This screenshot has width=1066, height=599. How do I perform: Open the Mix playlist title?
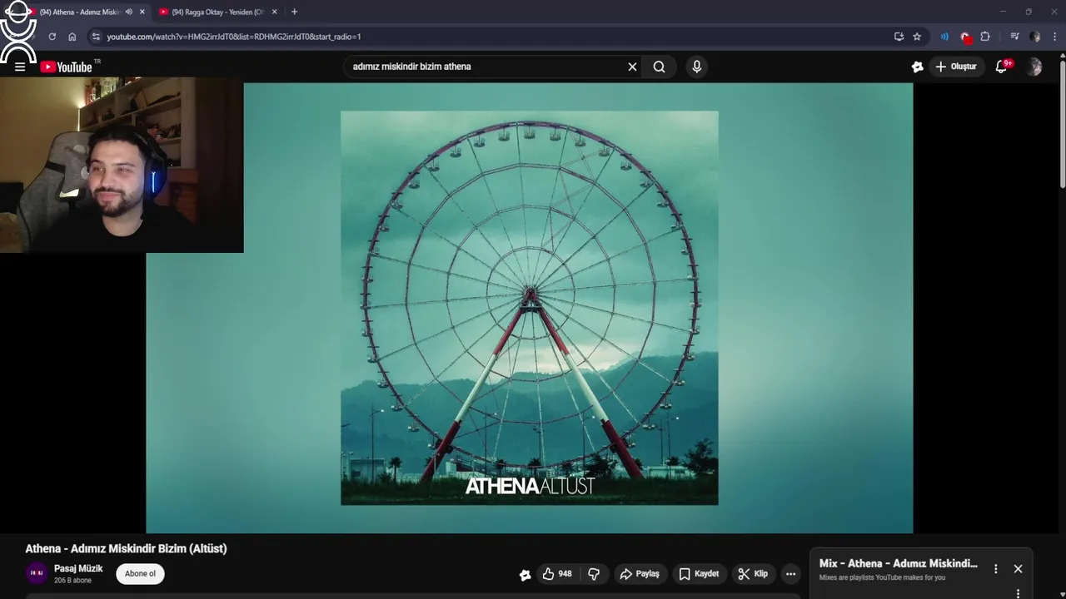tap(899, 563)
